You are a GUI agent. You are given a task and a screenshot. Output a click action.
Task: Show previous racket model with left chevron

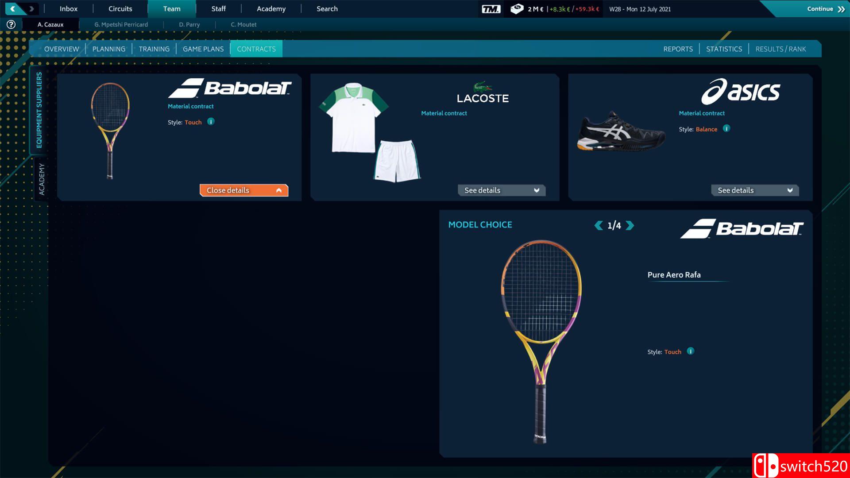(598, 226)
